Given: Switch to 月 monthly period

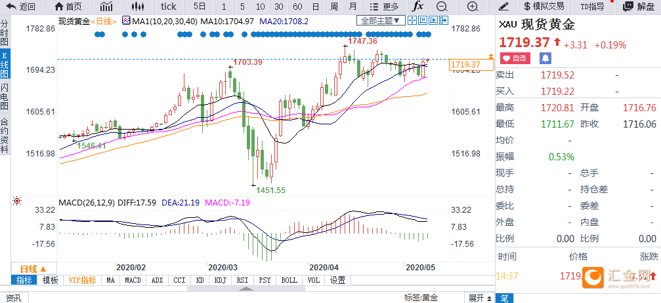Looking at the screenshot, I should 353,7.
